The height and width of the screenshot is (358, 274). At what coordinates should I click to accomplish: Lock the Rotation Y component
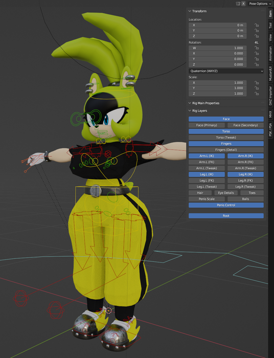(257, 59)
